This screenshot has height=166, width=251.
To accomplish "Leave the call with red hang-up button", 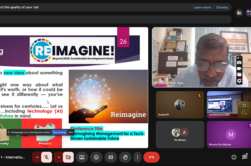I will (x=151, y=157).
